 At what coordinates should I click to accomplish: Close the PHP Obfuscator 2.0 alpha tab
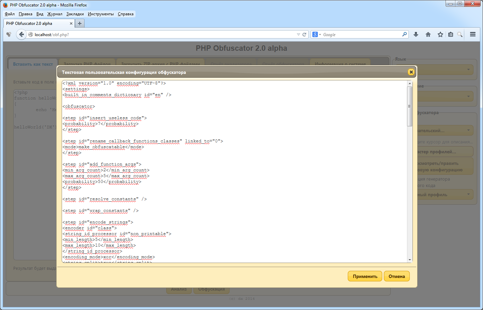pos(71,24)
